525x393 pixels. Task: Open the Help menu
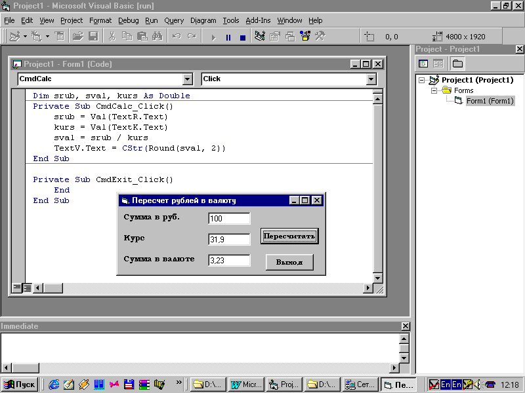(315, 21)
